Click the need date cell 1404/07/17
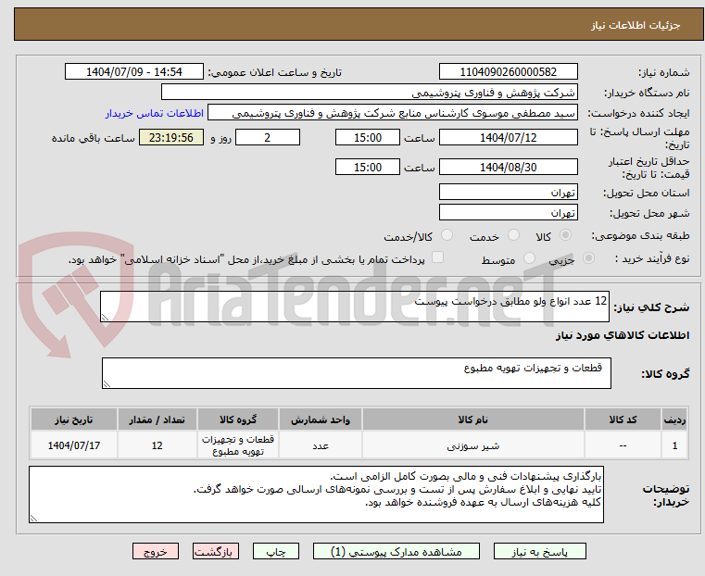 coord(74,445)
